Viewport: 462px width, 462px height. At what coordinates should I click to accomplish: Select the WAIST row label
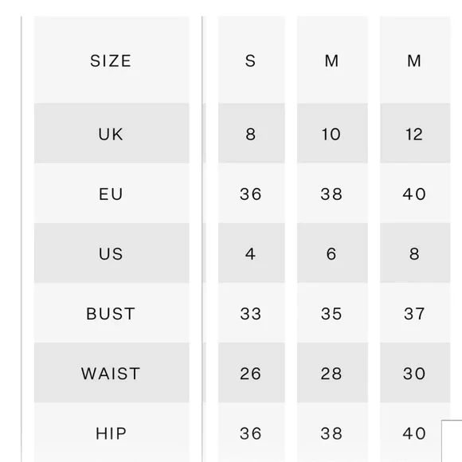(x=112, y=373)
